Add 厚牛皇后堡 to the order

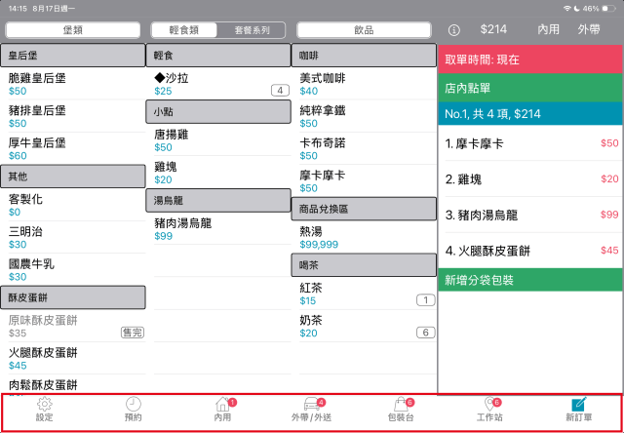click(73, 148)
